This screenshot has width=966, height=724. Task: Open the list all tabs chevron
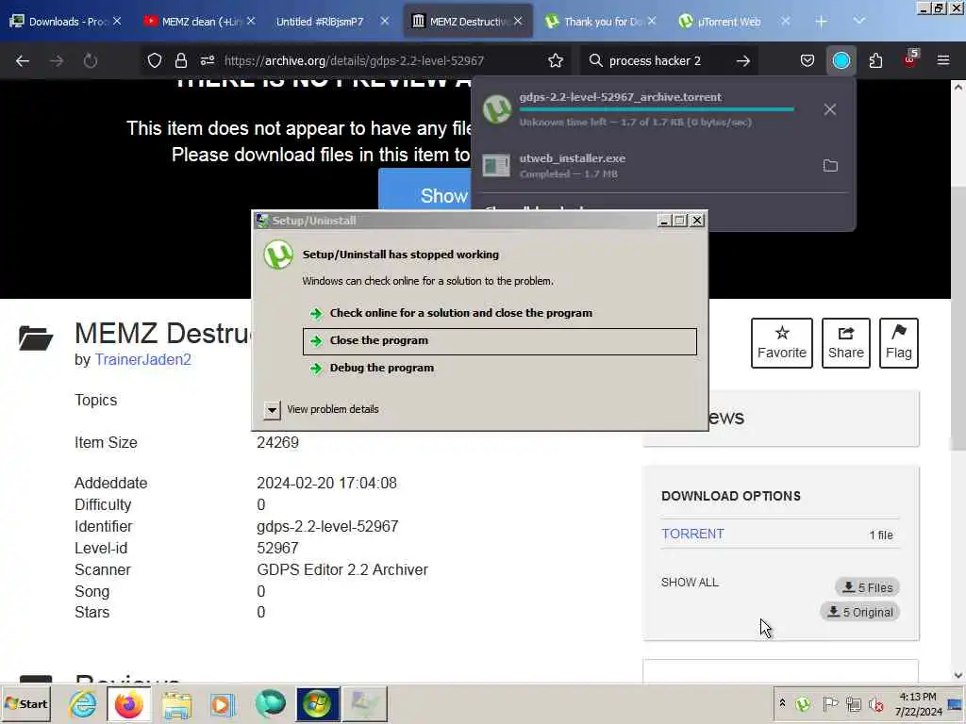858,22
